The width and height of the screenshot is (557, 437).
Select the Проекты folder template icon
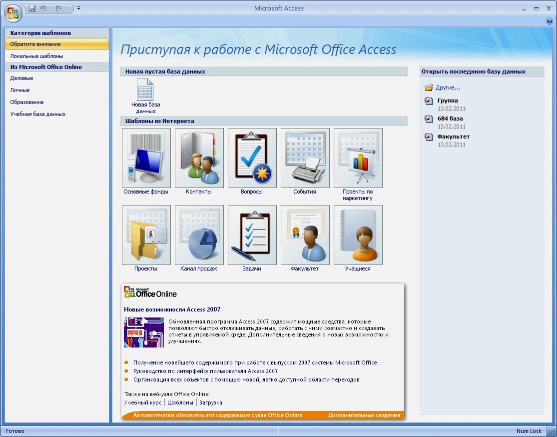[x=146, y=234]
